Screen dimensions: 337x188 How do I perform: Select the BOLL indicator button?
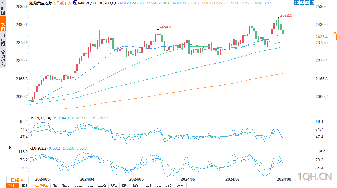click(x=78, y=185)
